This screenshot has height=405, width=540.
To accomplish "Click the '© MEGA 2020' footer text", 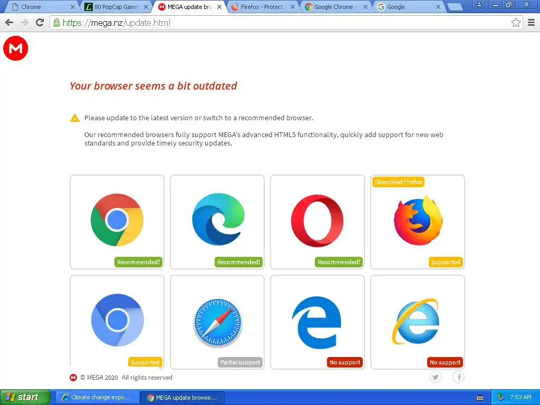I will [99, 378].
